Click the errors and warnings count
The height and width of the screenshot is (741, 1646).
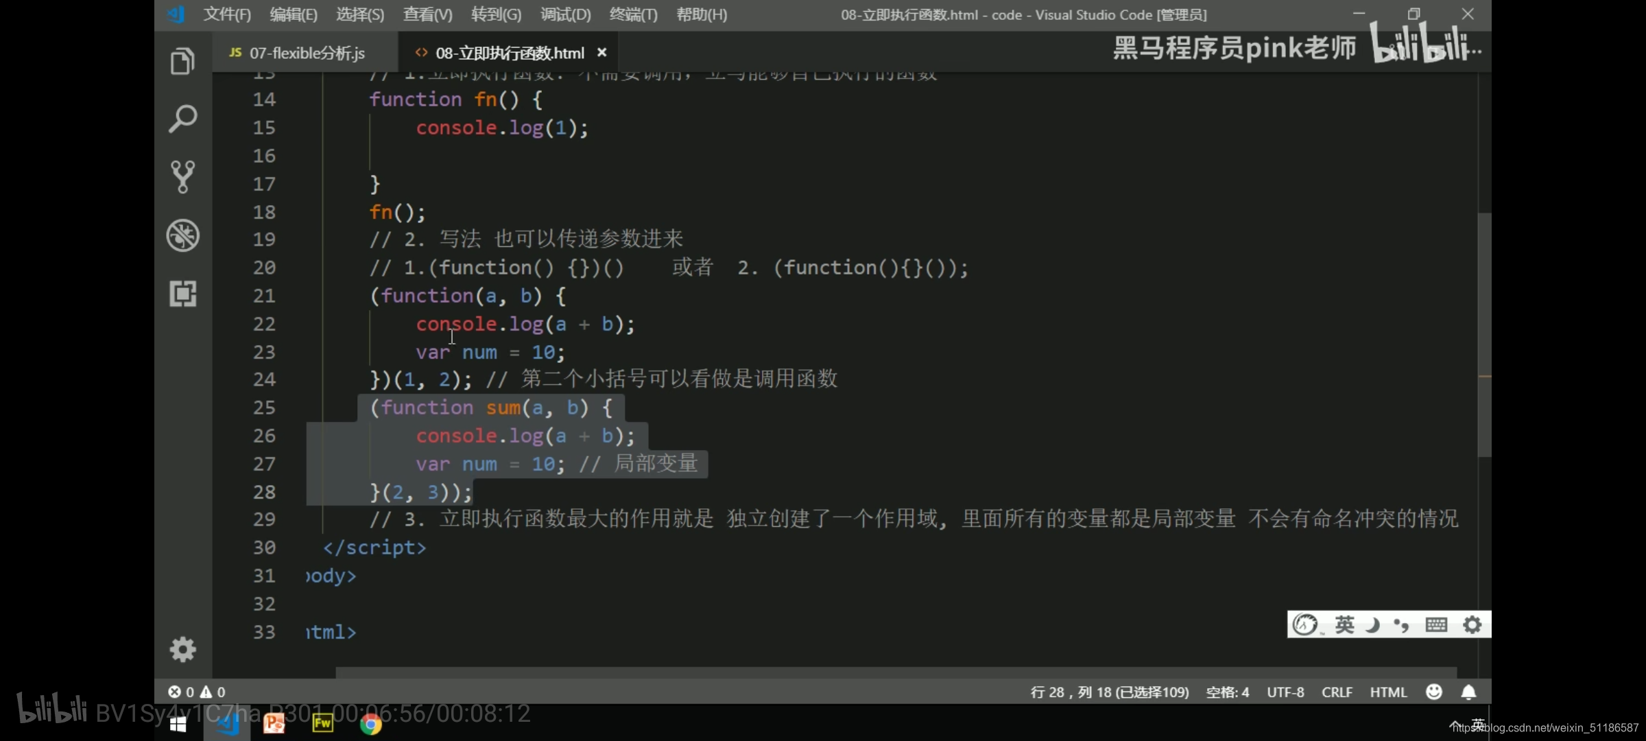pyautogui.click(x=198, y=692)
